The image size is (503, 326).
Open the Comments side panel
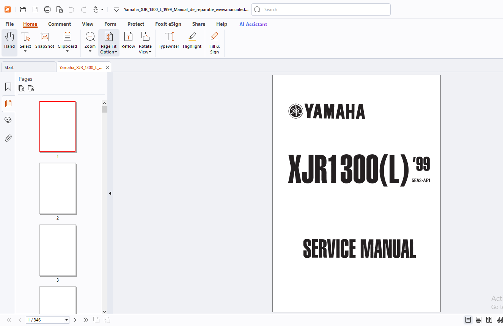pos(8,120)
